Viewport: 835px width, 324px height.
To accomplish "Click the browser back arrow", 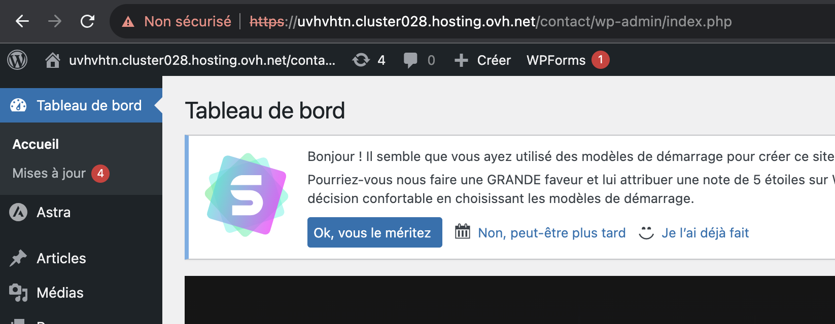I will [x=22, y=21].
